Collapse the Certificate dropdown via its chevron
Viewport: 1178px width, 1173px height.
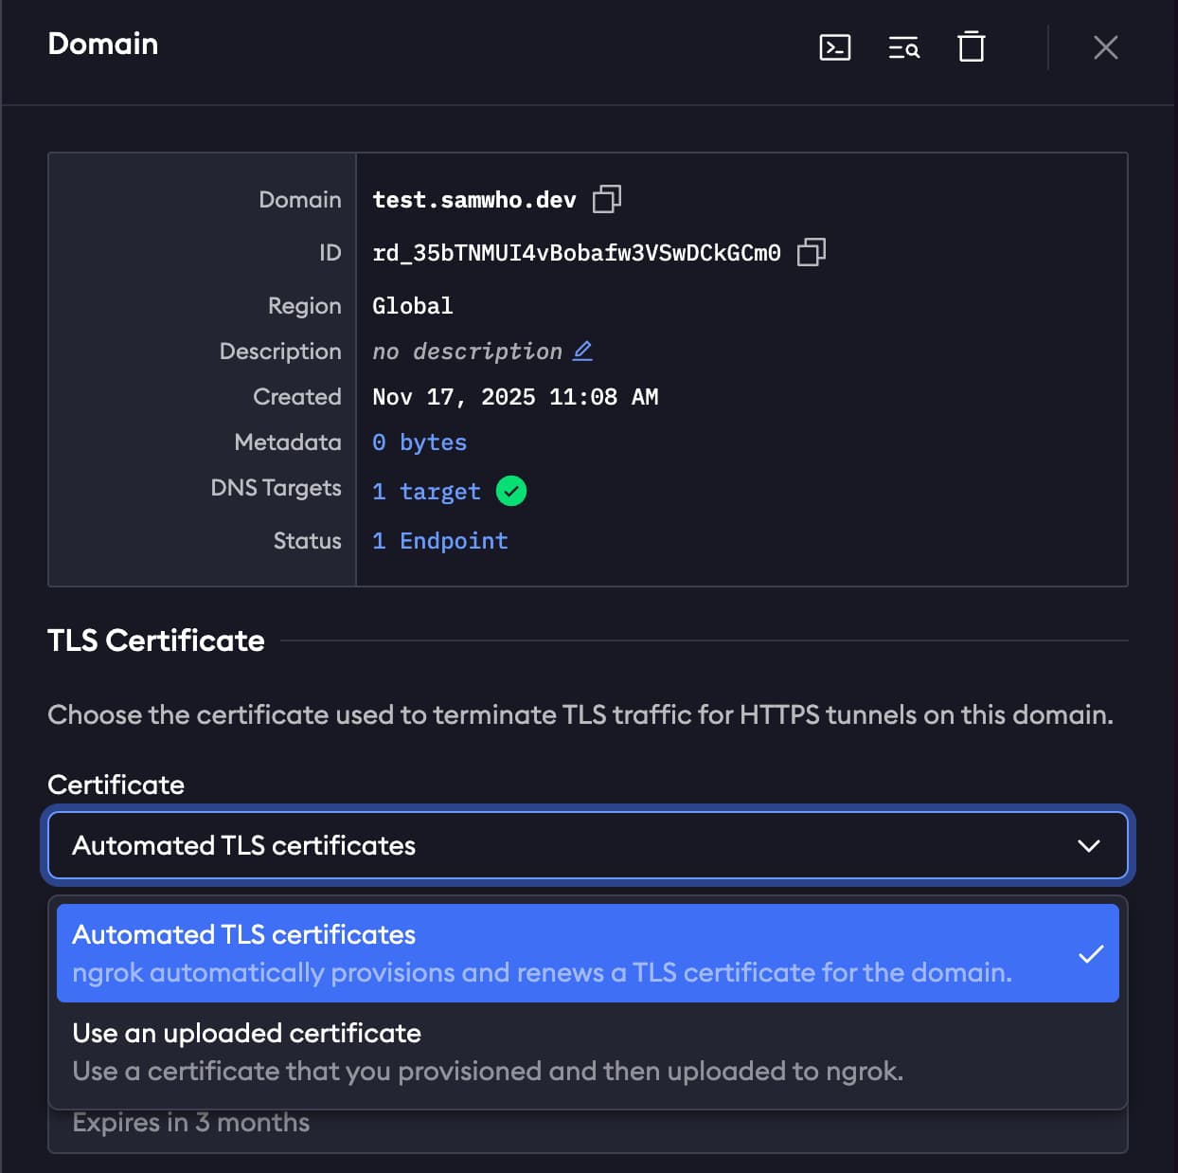tap(1089, 845)
